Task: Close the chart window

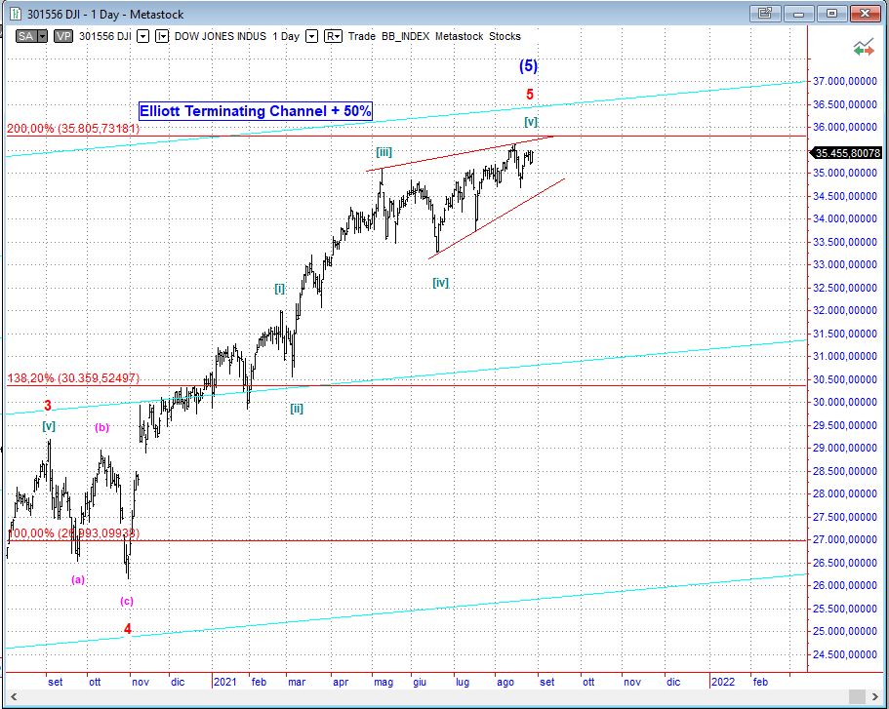Action: click(x=866, y=13)
